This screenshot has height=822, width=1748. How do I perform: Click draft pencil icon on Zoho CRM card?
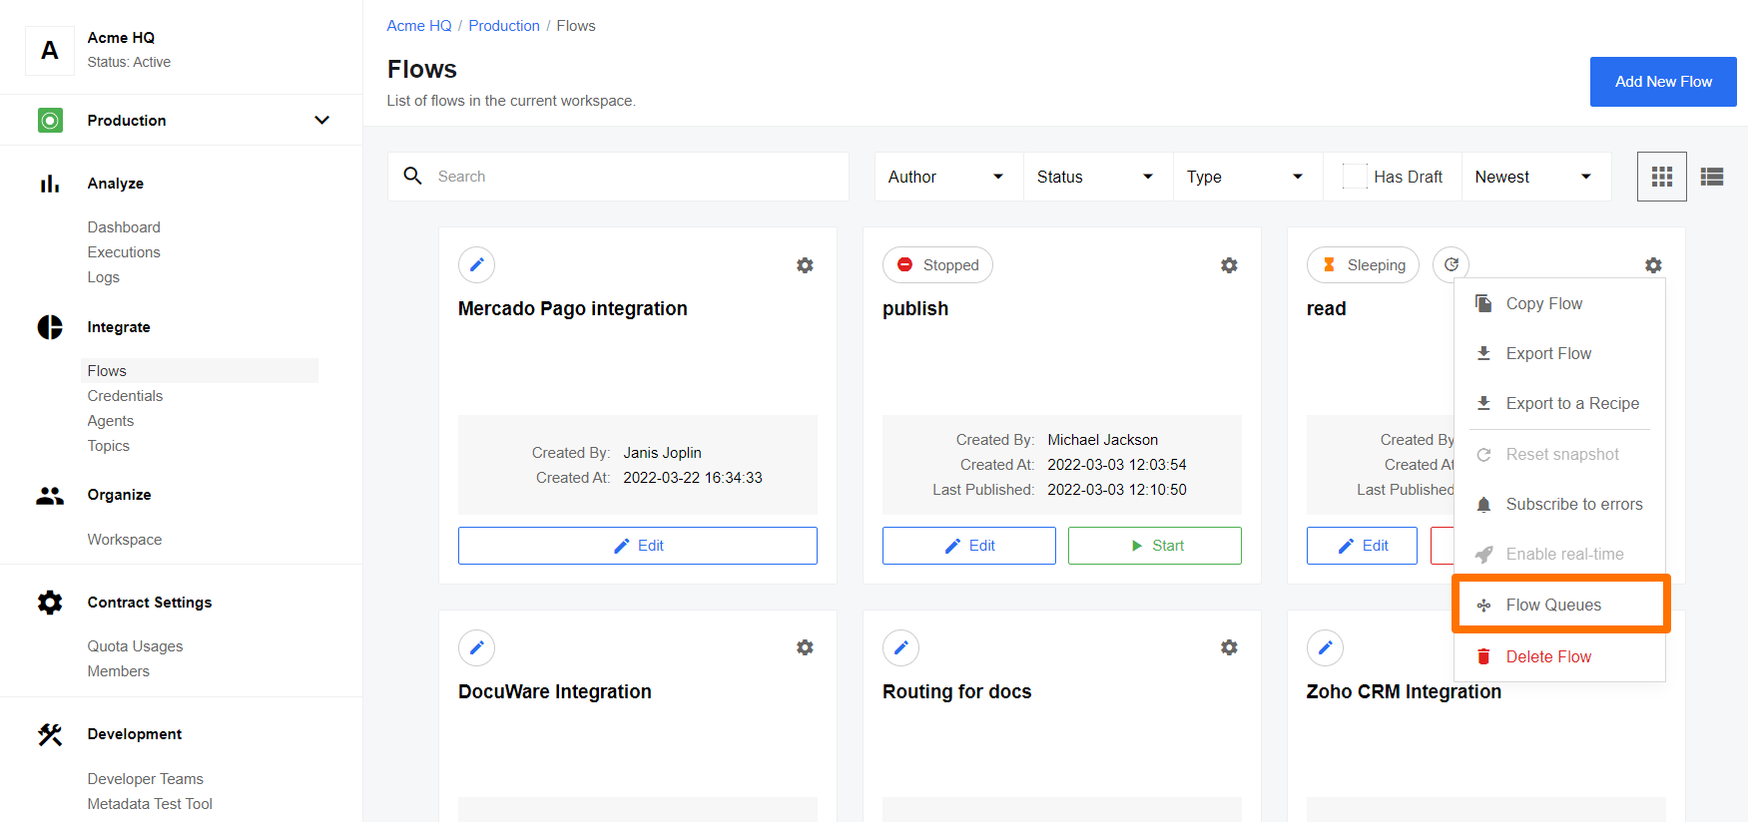point(1326,647)
